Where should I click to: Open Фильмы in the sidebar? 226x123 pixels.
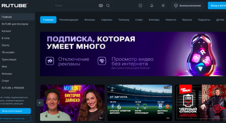pyautogui.click(x=17, y=73)
